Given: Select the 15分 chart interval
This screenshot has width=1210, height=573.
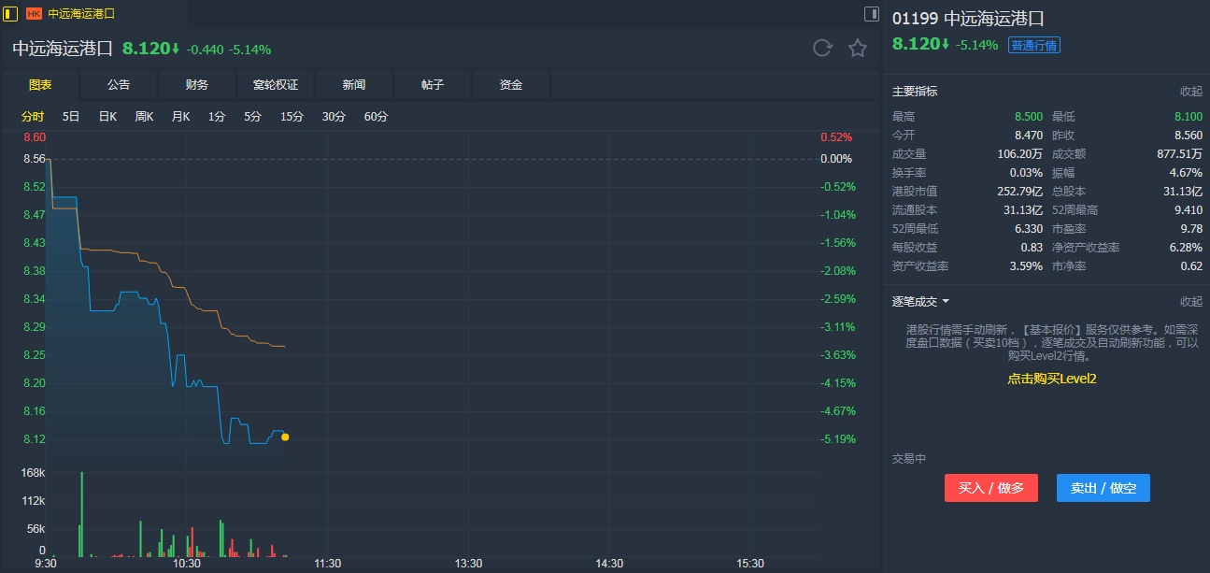Looking at the screenshot, I should click(292, 117).
